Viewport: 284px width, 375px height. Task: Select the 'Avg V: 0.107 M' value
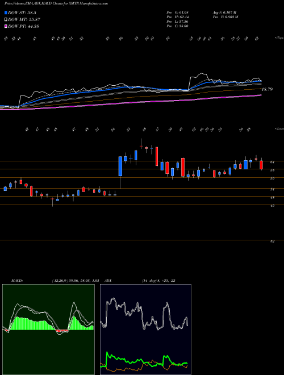[x=224, y=12]
